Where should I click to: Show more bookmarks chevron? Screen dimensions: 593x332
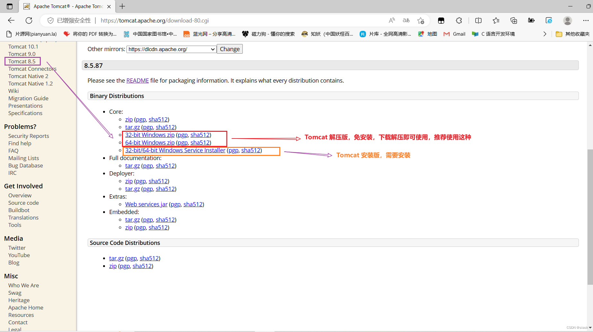click(x=545, y=34)
